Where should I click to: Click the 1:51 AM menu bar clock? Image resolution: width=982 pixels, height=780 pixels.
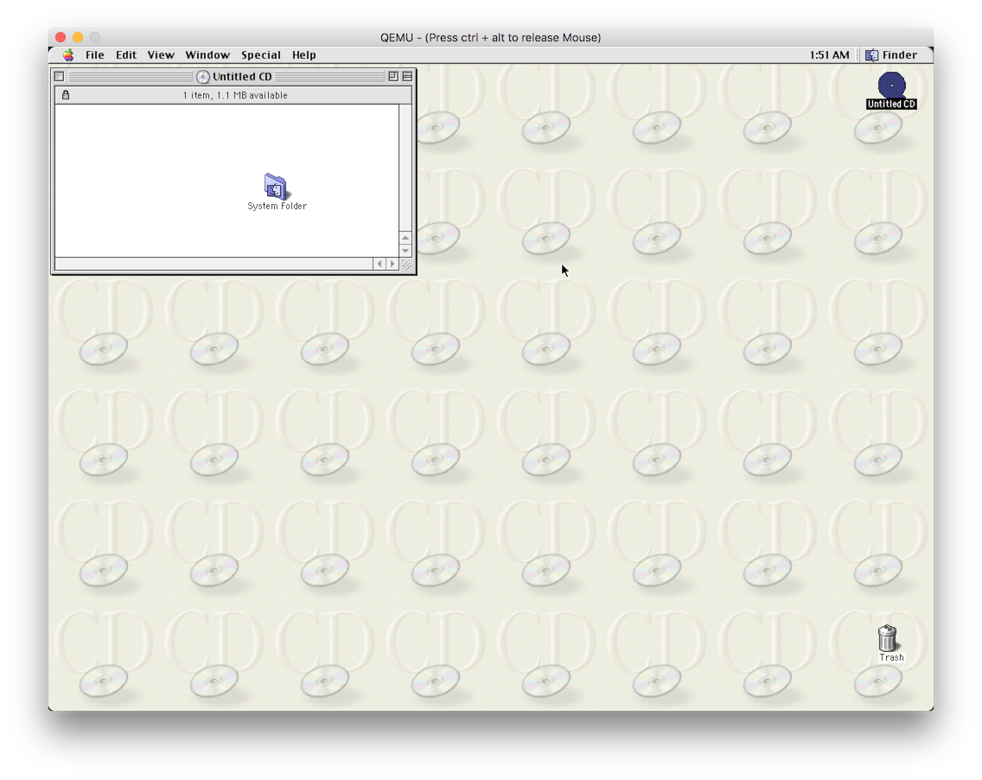pyautogui.click(x=829, y=55)
